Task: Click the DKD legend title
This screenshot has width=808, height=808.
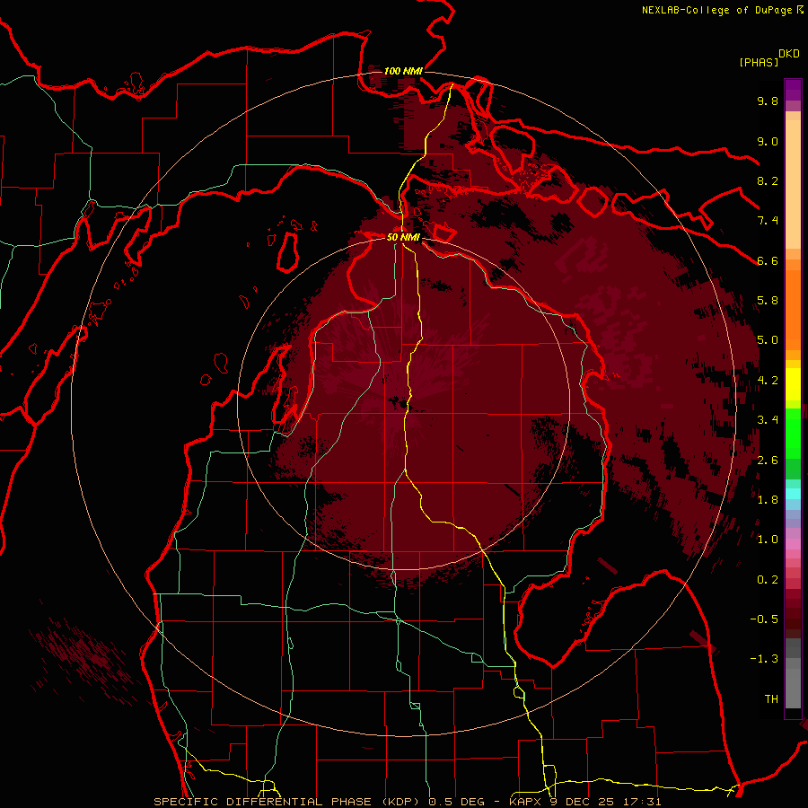Action: [789, 54]
